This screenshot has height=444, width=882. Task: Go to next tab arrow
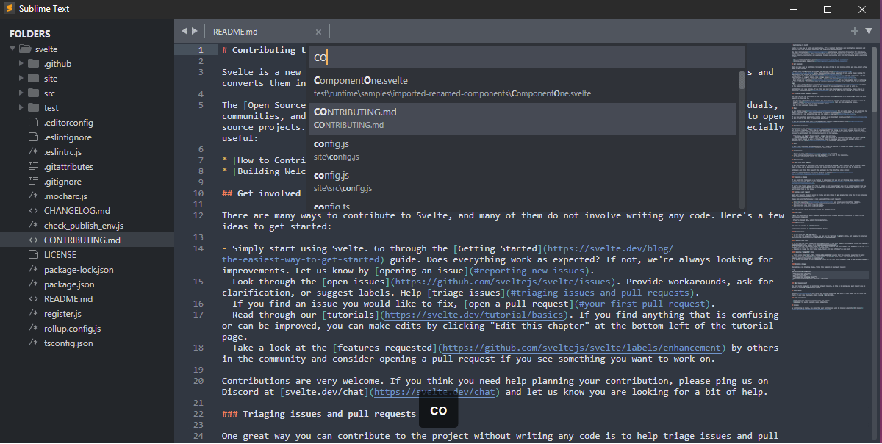pyautogui.click(x=194, y=31)
